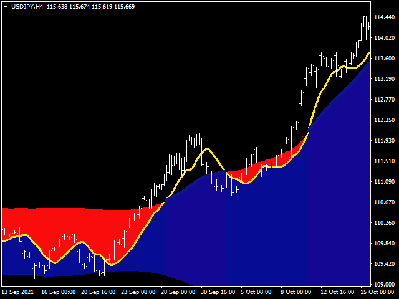Click the 111.090 price label
The width and height of the screenshot is (399, 299).
[x=384, y=182]
